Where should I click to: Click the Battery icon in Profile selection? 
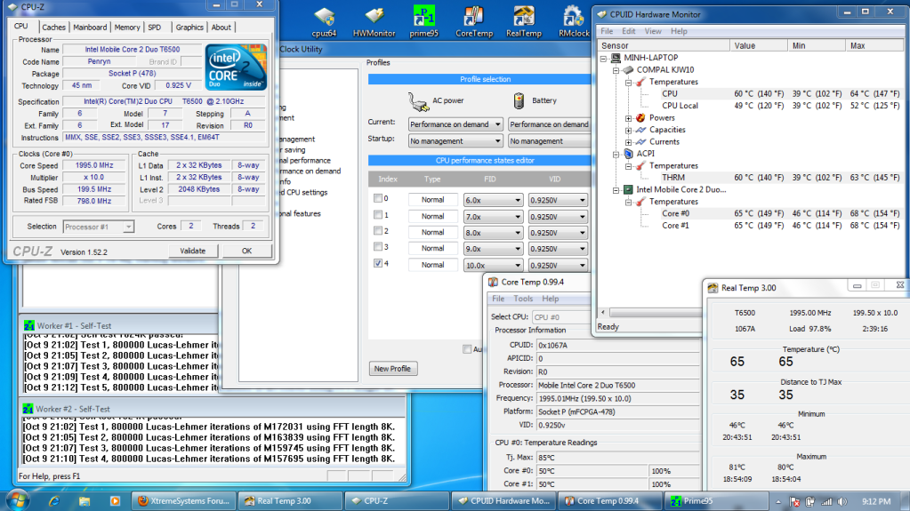(519, 101)
